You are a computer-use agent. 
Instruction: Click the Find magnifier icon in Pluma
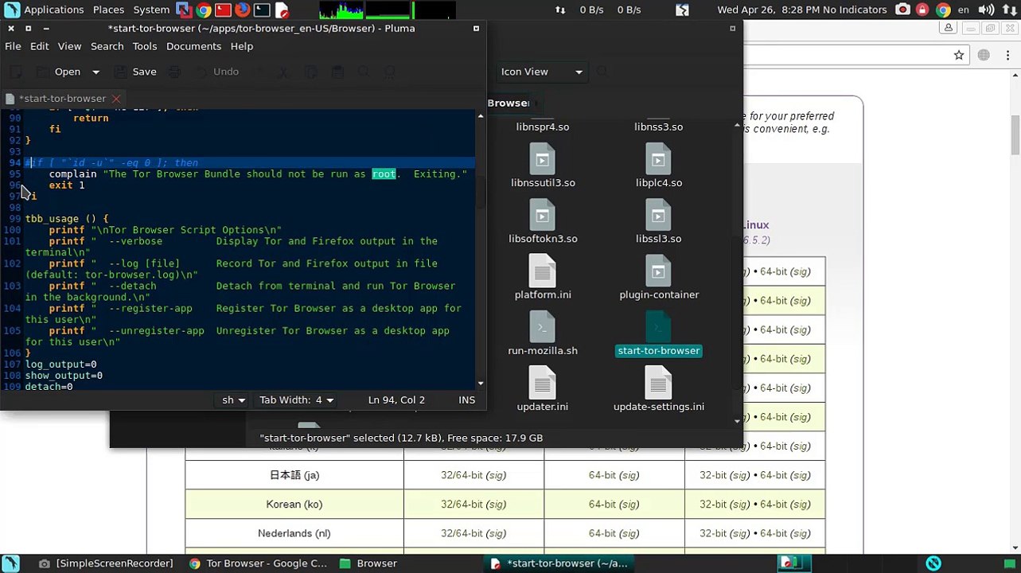pyautogui.click(x=364, y=72)
